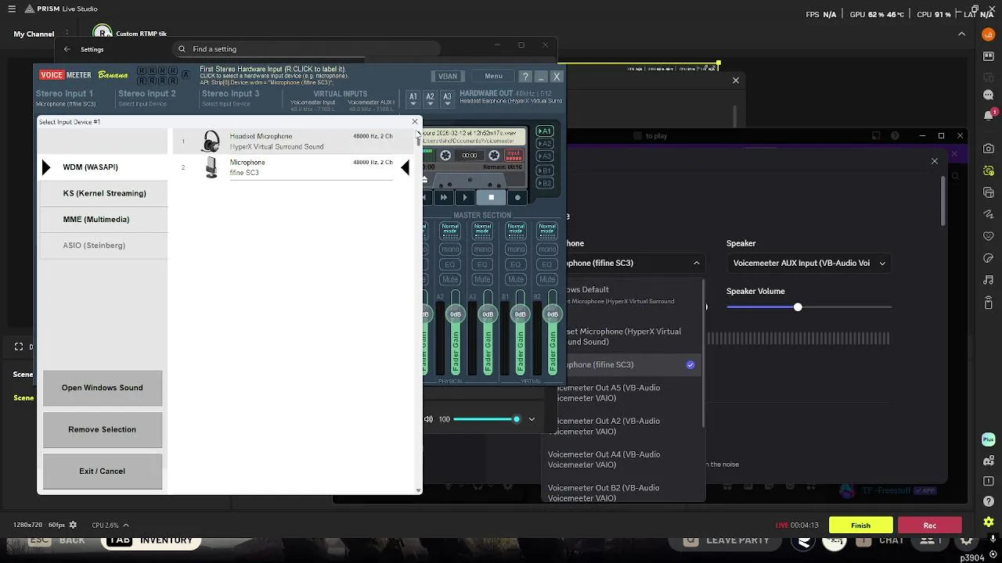Open the VBAN configuration
Image resolution: width=1002 pixels, height=563 pixels.
tap(447, 77)
